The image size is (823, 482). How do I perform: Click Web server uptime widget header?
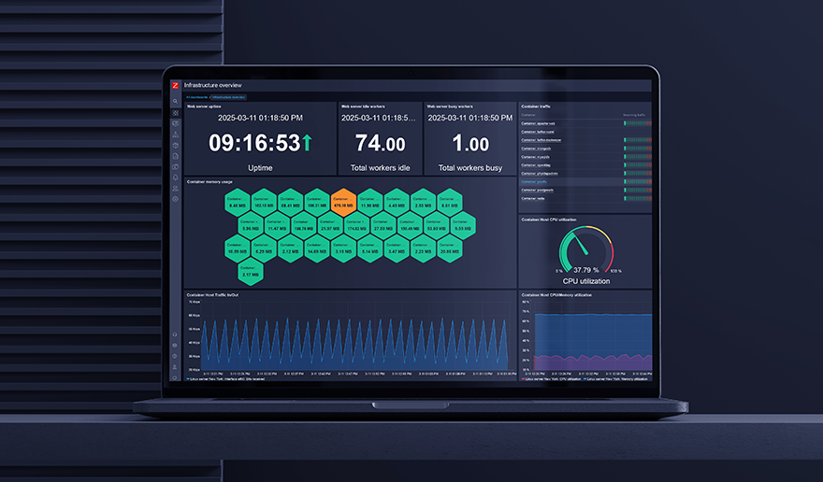(204, 106)
